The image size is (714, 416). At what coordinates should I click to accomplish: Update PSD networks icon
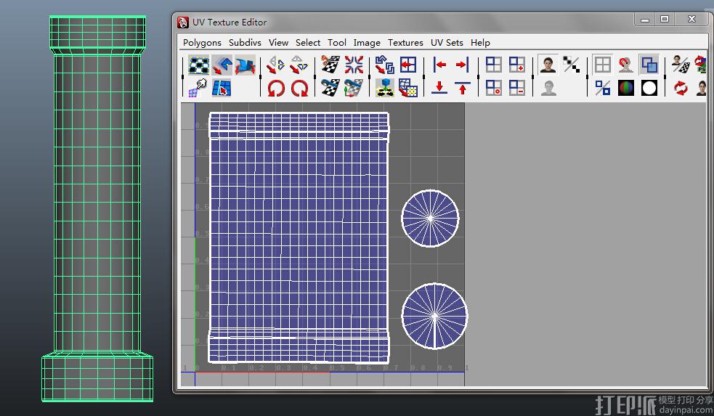point(701,65)
